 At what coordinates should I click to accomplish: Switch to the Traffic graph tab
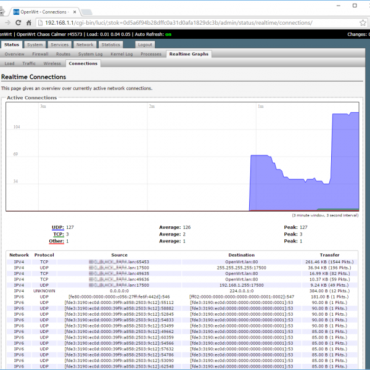[29, 64]
